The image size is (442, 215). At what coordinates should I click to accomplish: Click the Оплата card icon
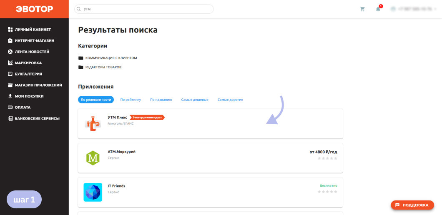point(10,107)
